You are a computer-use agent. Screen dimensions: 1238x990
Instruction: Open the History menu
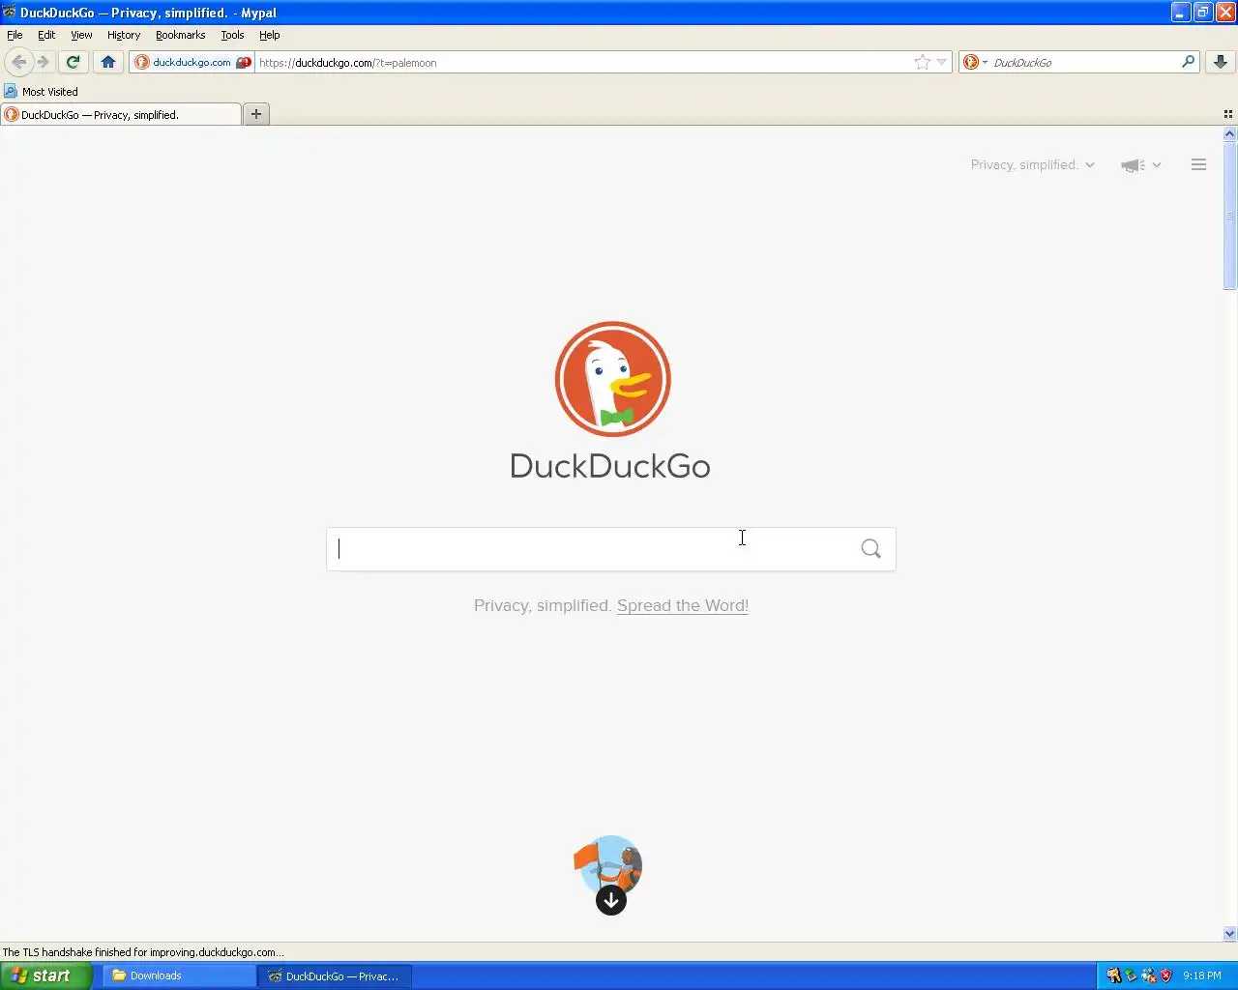(x=124, y=35)
